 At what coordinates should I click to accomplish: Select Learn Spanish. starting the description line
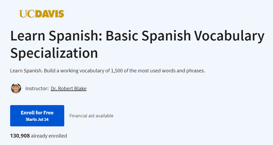[26, 71]
